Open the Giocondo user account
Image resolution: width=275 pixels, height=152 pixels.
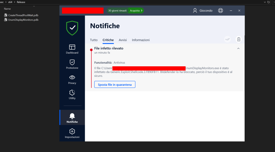coord(202,10)
